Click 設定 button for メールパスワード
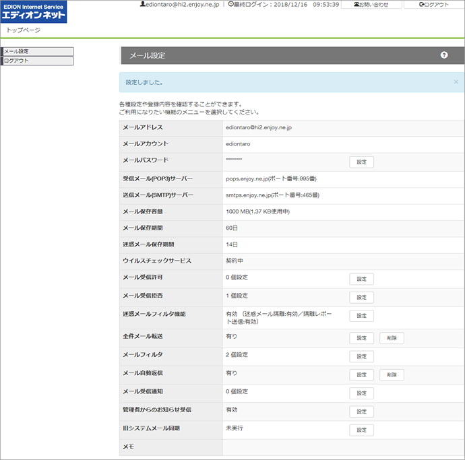Image resolution: width=465 pixels, height=460 pixels. point(361,162)
